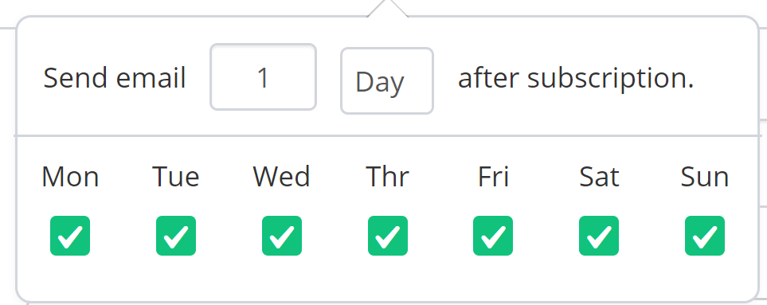Untick the Thursday checkbox
Image resolution: width=767 pixels, height=305 pixels.
387,236
